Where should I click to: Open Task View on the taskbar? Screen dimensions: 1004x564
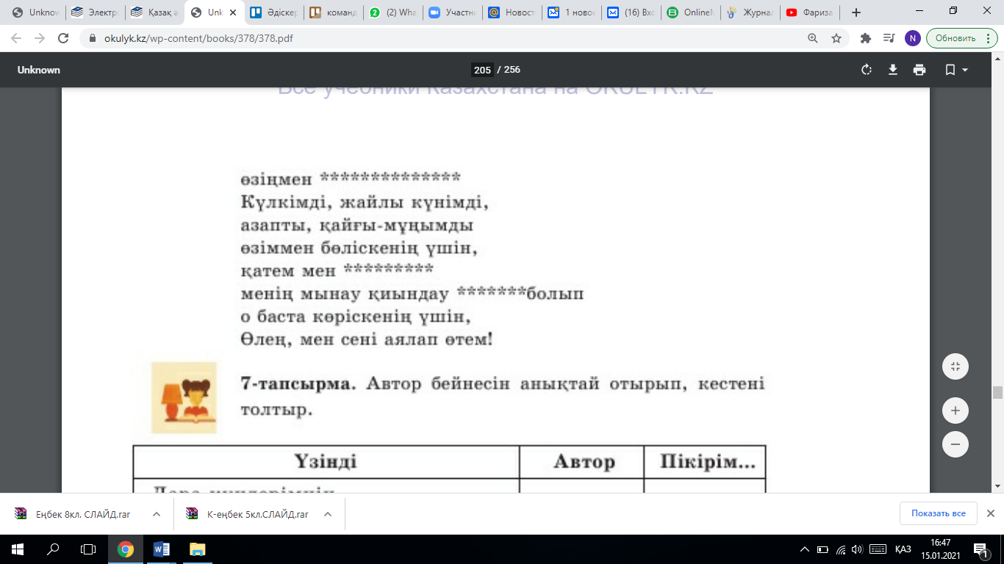coord(88,549)
